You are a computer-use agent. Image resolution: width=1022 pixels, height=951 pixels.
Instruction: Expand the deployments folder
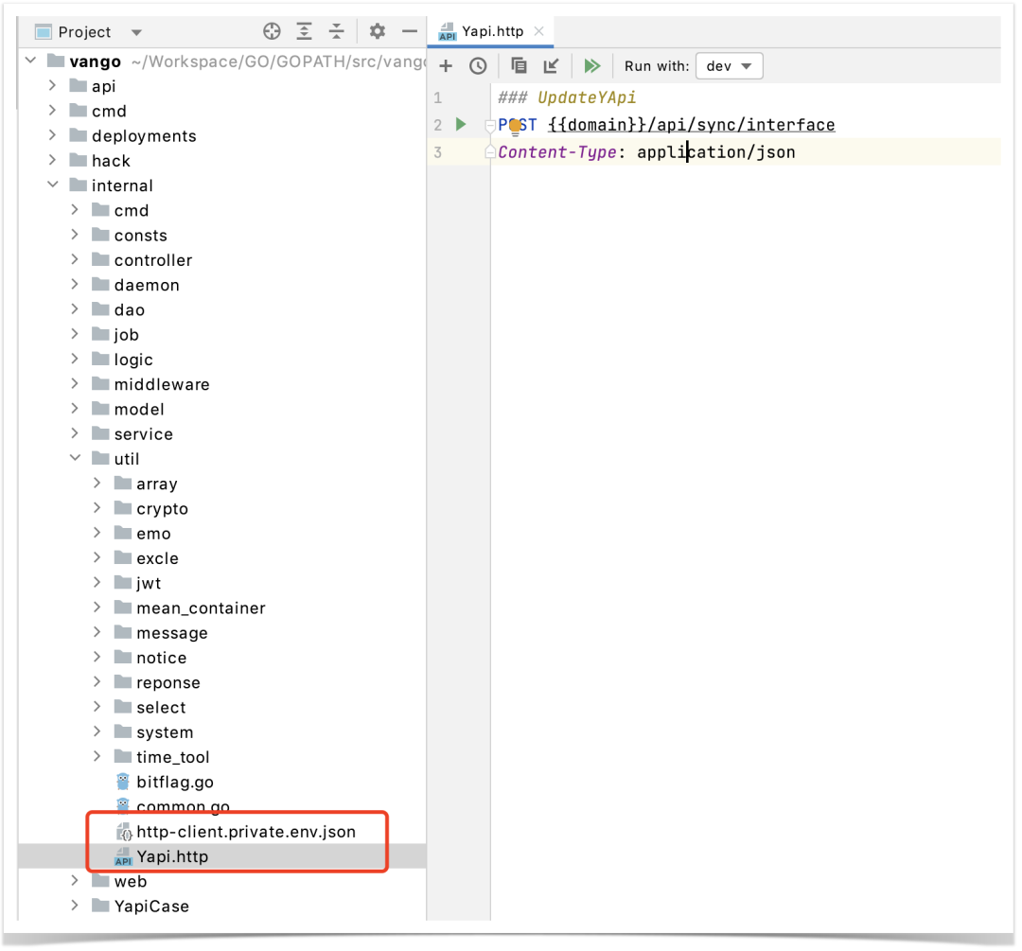[53, 135]
